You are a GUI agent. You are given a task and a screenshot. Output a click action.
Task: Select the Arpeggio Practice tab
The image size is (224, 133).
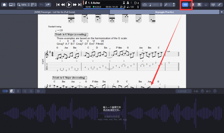point(165,12)
